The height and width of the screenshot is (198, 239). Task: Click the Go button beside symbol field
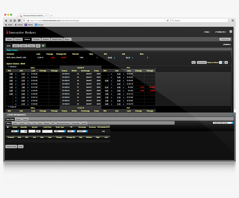click(x=38, y=131)
